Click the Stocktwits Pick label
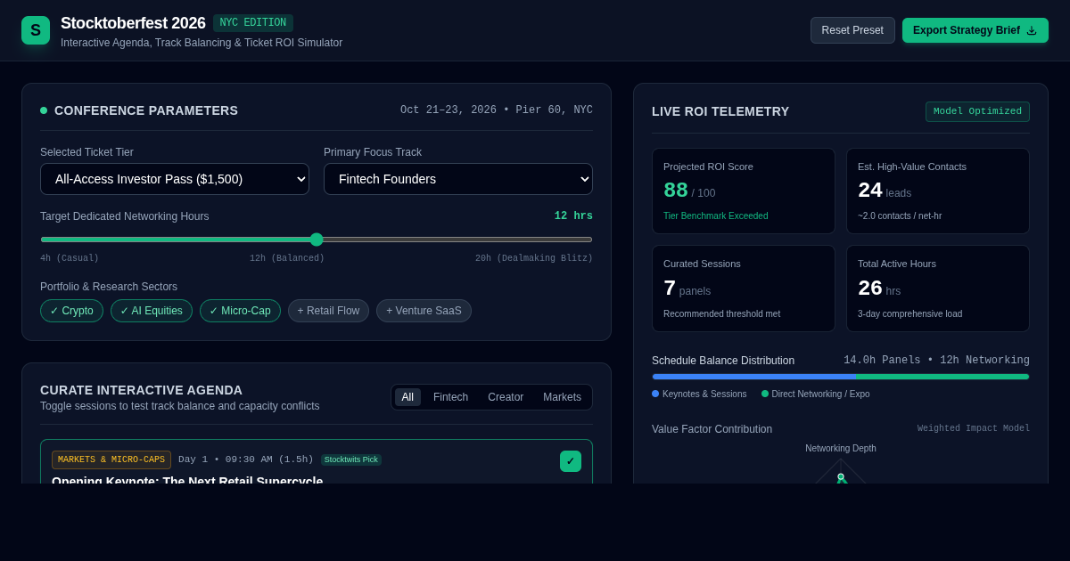Viewport: 1070px width, 561px height. tap(351, 459)
